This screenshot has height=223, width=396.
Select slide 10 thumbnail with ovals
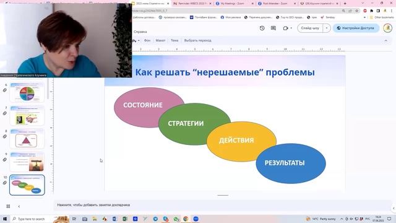(27, 185)
